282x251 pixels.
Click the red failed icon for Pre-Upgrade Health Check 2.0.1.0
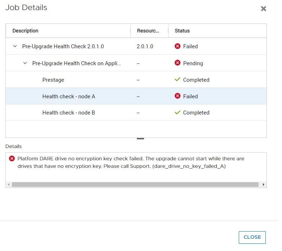pyautogui.click(x=177, y=46)
